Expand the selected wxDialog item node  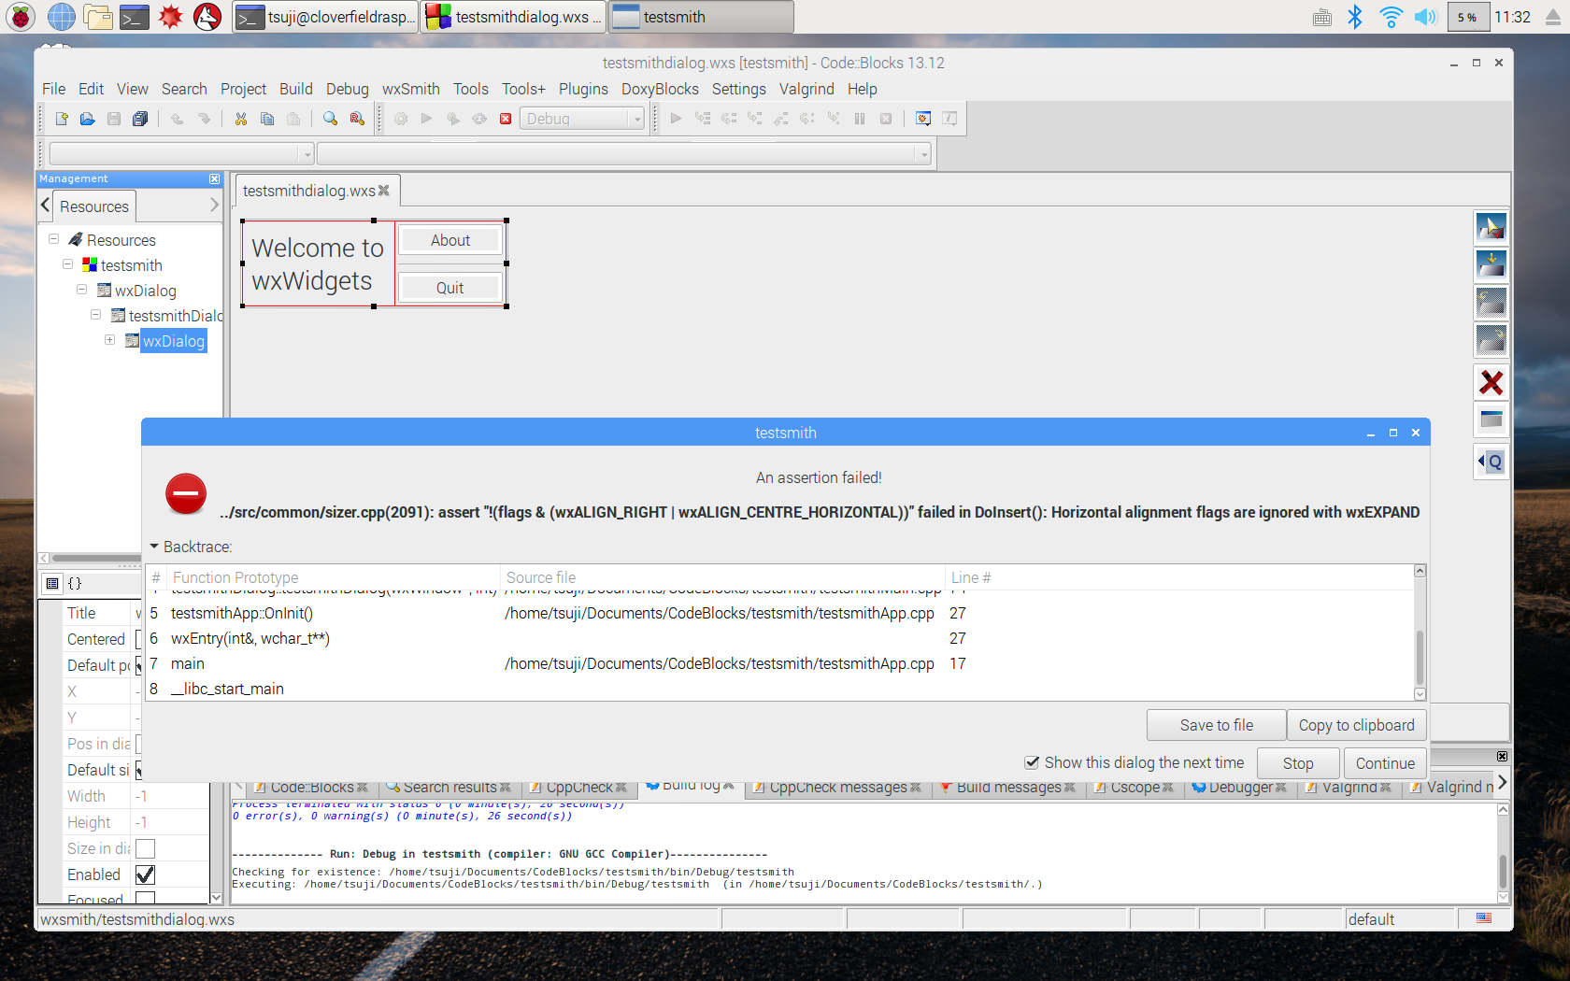pos(110,340)
